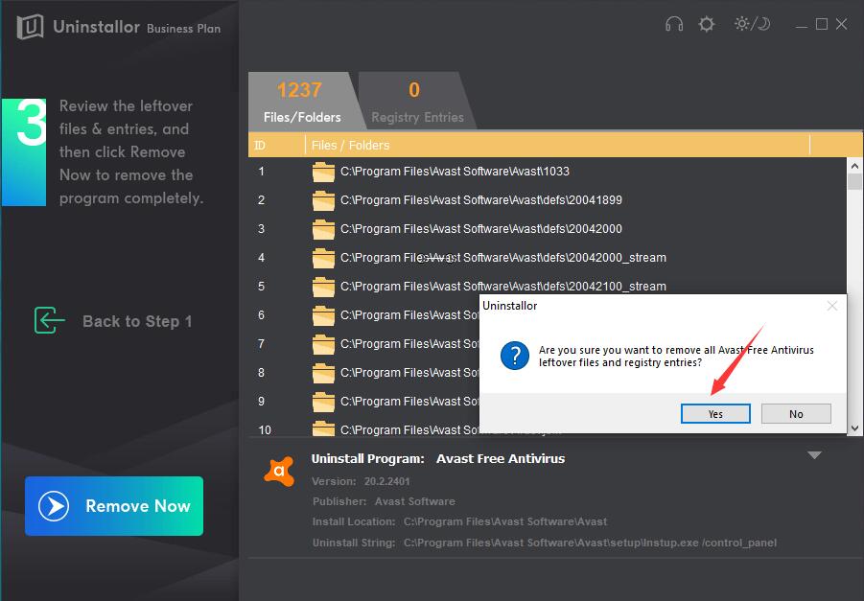864x601 pixels.
Task: Click the Avast Free Antivirus orange icon
Action: (279, 471)
